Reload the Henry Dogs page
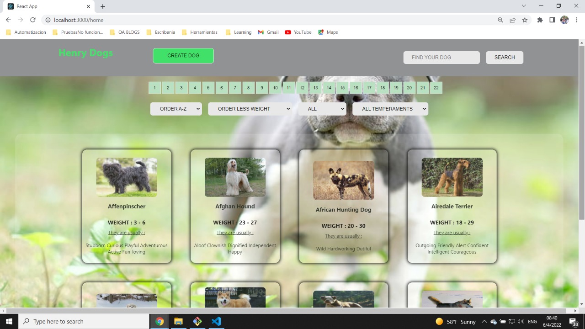 point(32,20)
